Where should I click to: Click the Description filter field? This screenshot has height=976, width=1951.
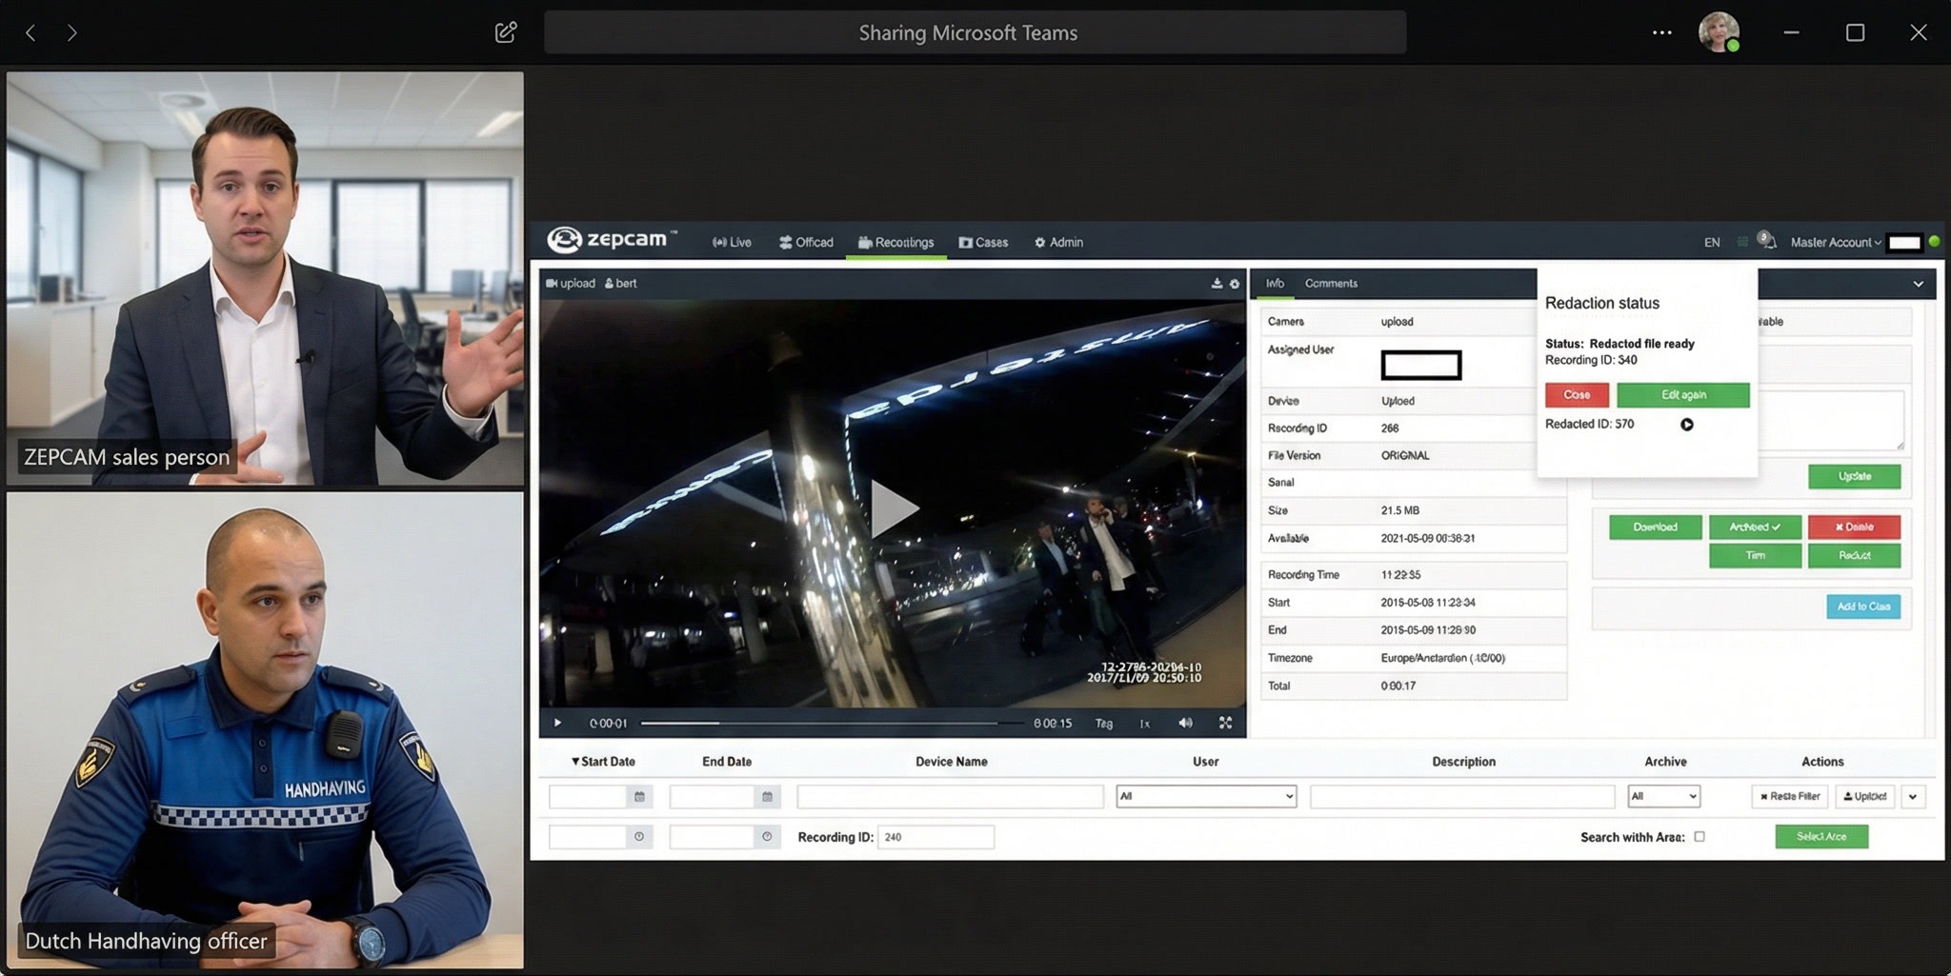(x=1462, y=796)
